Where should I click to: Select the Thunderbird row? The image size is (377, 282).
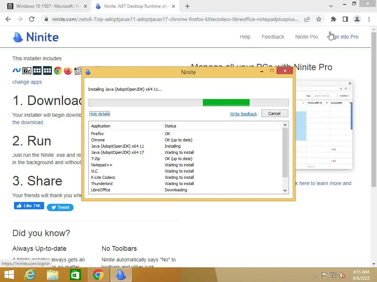[186, 184]
